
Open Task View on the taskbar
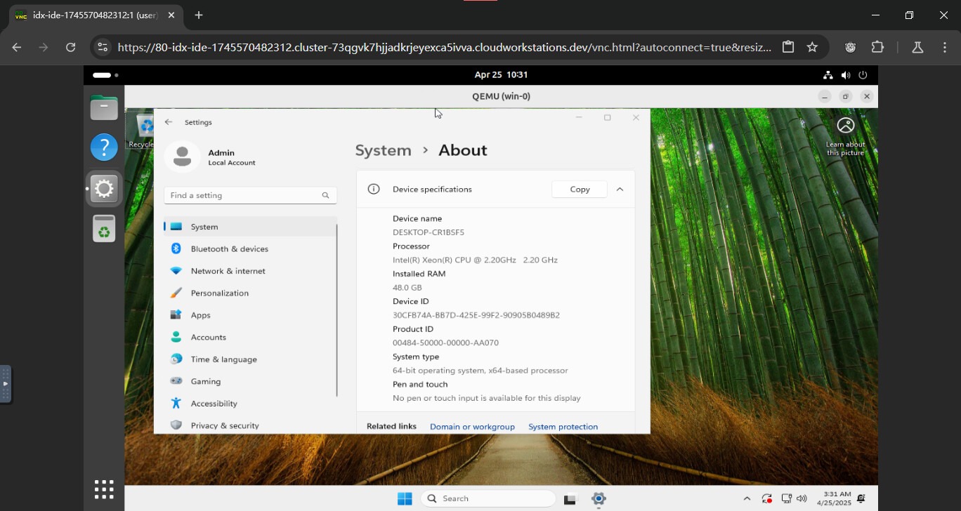pos(570,499)
